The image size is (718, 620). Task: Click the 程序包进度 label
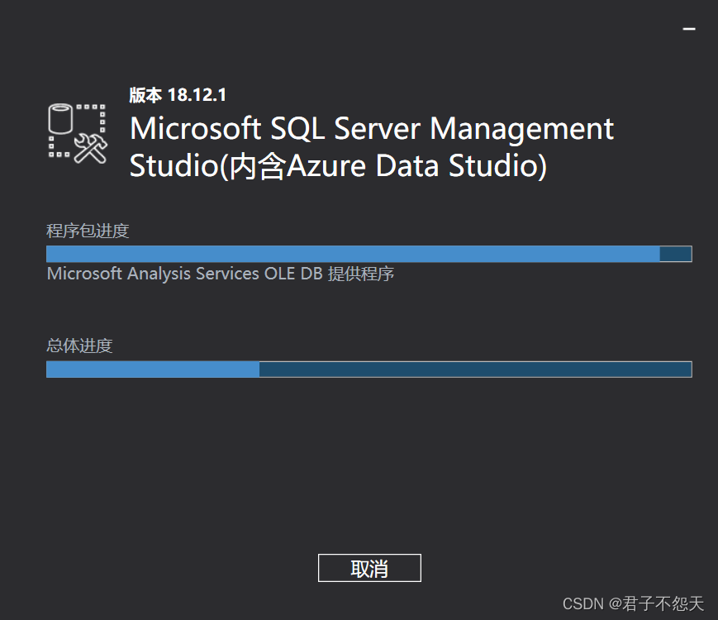coord(88,231)
